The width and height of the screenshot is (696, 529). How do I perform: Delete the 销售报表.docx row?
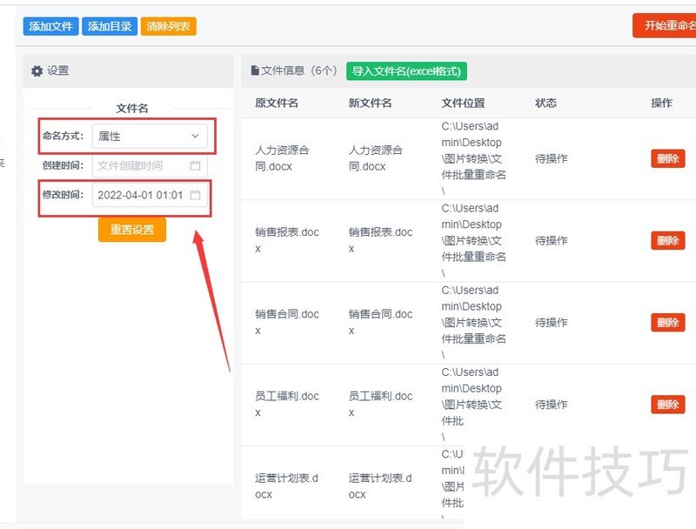point(667,241)
